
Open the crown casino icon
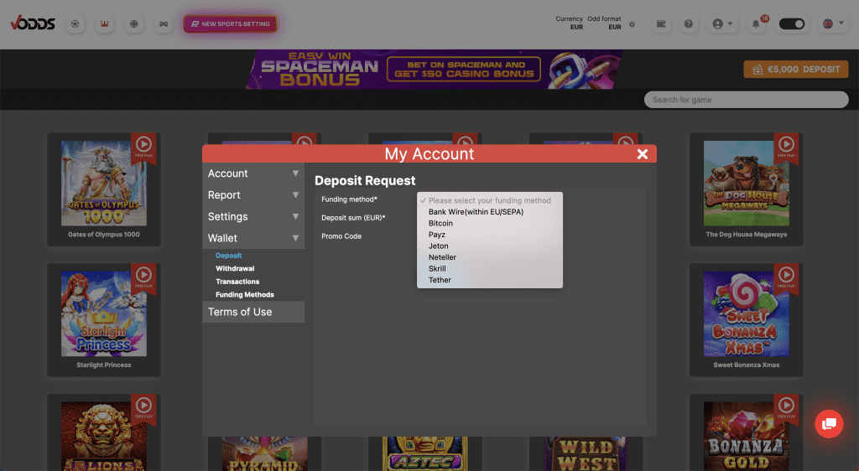click(105, 24)
